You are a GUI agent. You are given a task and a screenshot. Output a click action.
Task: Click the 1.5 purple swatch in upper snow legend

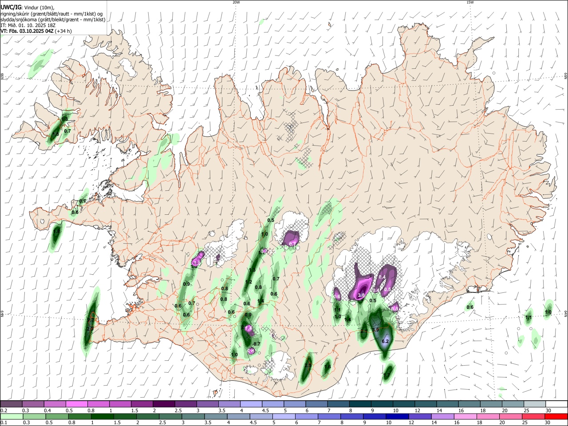coord(142,404)
